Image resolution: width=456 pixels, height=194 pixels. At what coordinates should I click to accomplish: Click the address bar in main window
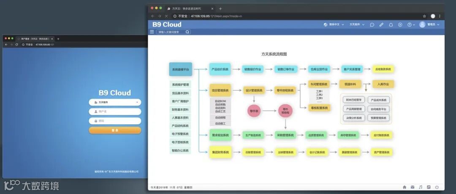297,16
